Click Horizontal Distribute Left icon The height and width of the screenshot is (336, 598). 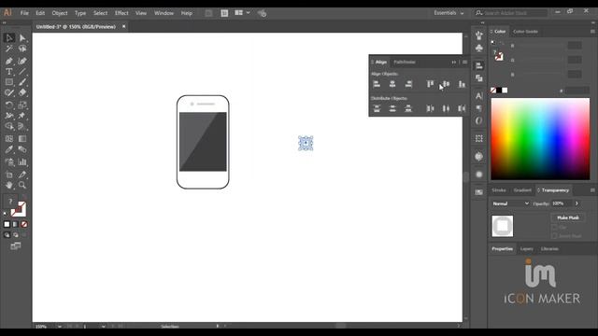pos(430,108)
